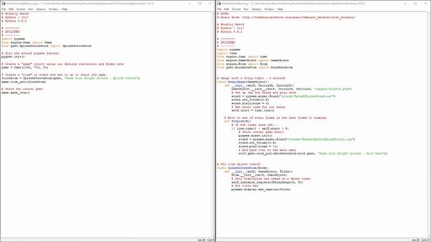The height and width of the screenshot is (242, 431).
Task: Click the '# INCLUDES' comment in left window
Action: [11, 32]
